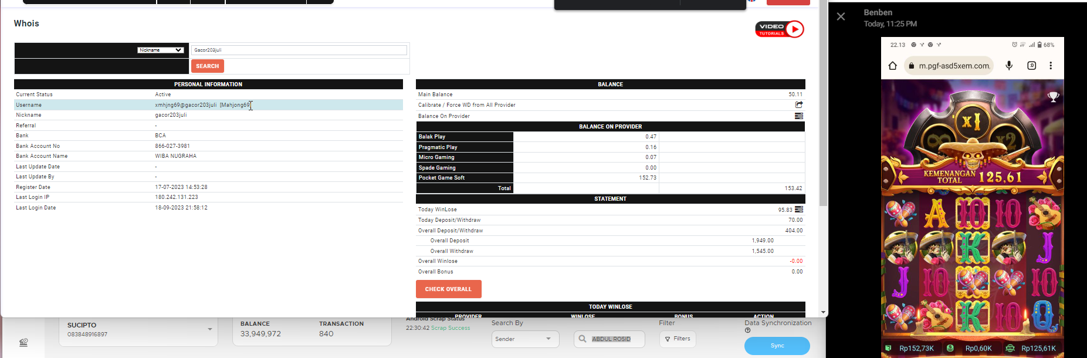The height and width of the screenshot is (358, 1087).
Task: Select the Last Login IP 180.242.131.223
Action: pos(177,197)
